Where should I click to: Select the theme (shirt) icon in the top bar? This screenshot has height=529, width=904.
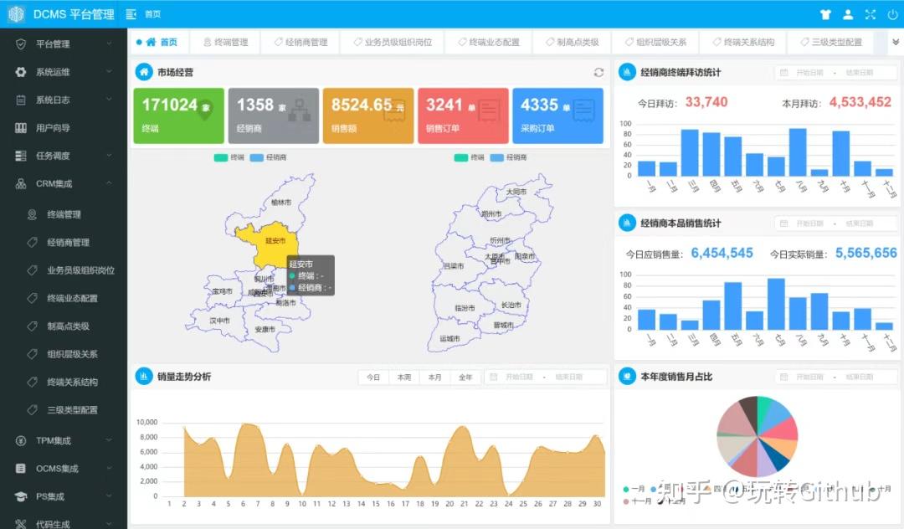pyautogui.click(x=825, y=13)
